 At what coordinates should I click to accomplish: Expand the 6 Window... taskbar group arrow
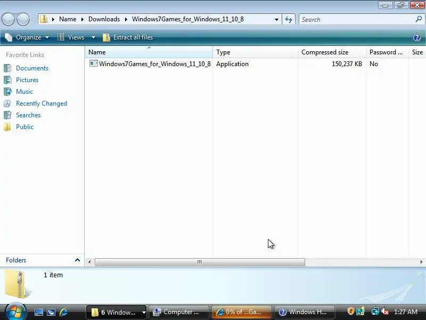click(x=144, y=313)
